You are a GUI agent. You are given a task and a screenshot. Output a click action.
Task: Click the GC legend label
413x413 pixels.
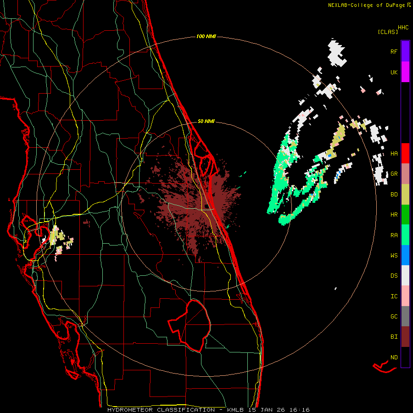pyautogui.click(x=394, y=317)
